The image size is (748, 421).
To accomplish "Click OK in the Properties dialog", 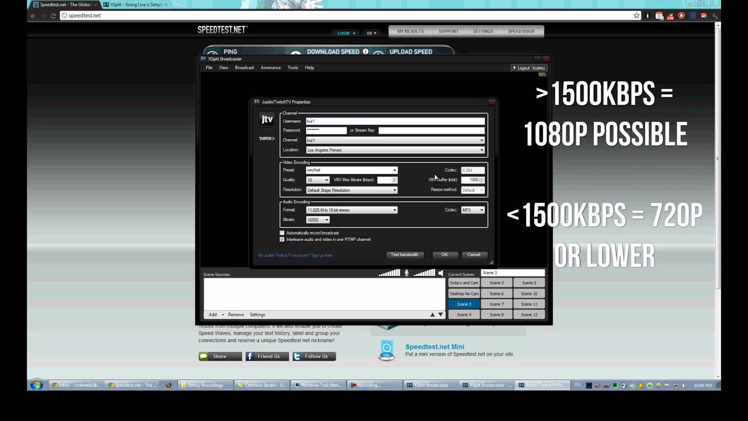I will pos(445,254).
